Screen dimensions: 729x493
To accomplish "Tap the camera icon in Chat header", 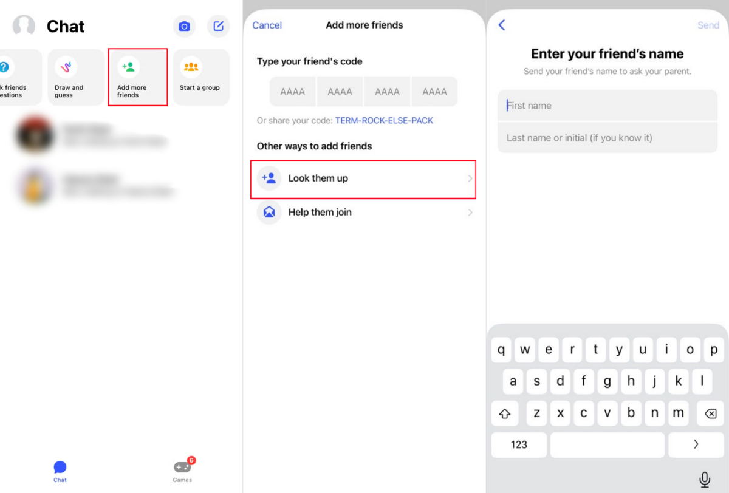I will point(184,26).
